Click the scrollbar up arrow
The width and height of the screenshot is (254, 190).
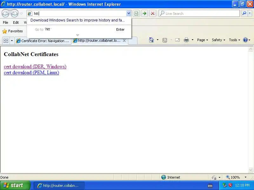(x=251, y=49)
